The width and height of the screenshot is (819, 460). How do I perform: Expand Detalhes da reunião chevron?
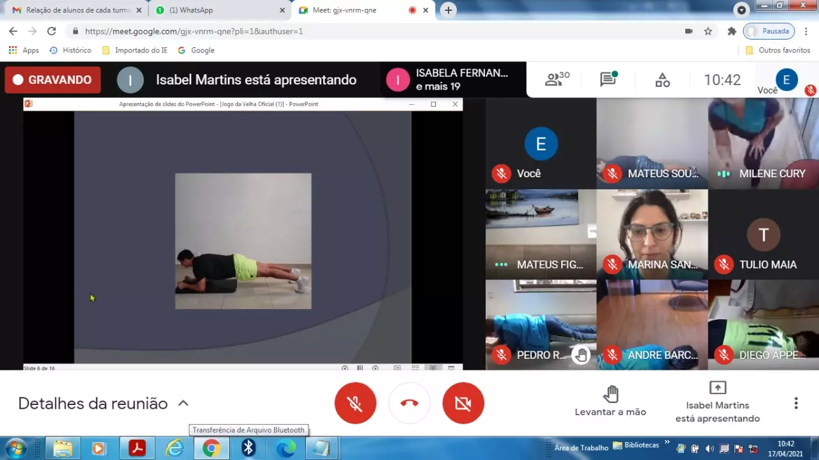coord(183,403)
